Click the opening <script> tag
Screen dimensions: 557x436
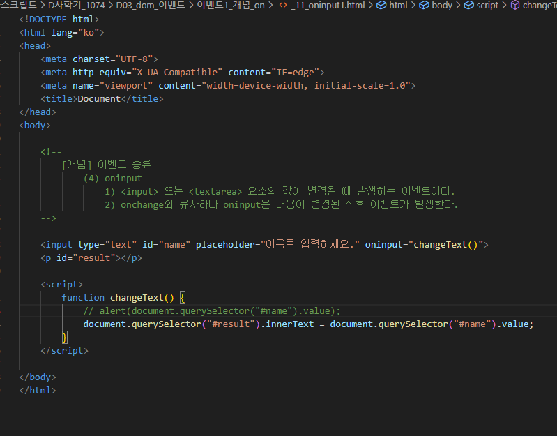[x=62, y=285]
